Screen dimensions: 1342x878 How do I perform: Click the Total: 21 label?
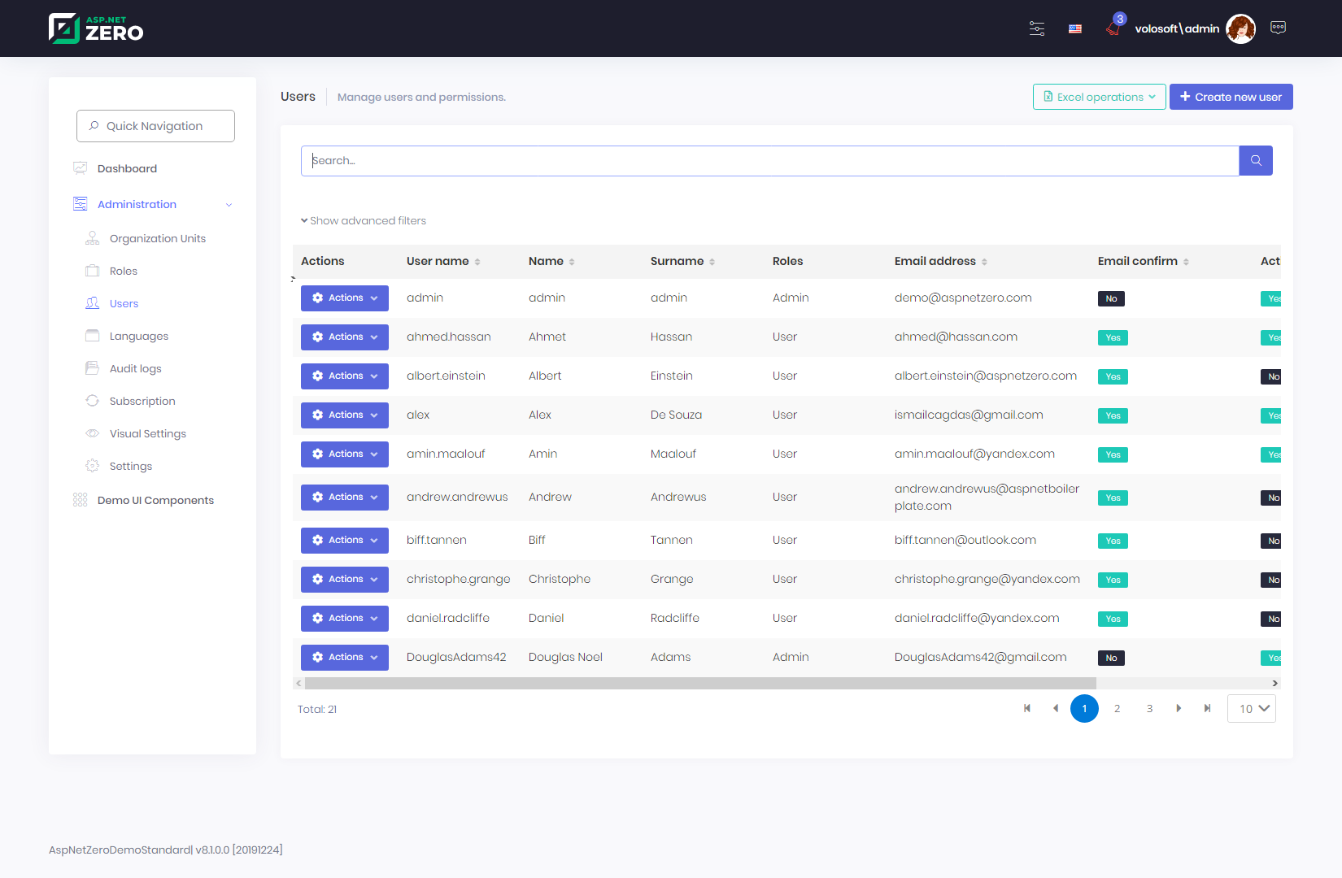click(317, 710)
